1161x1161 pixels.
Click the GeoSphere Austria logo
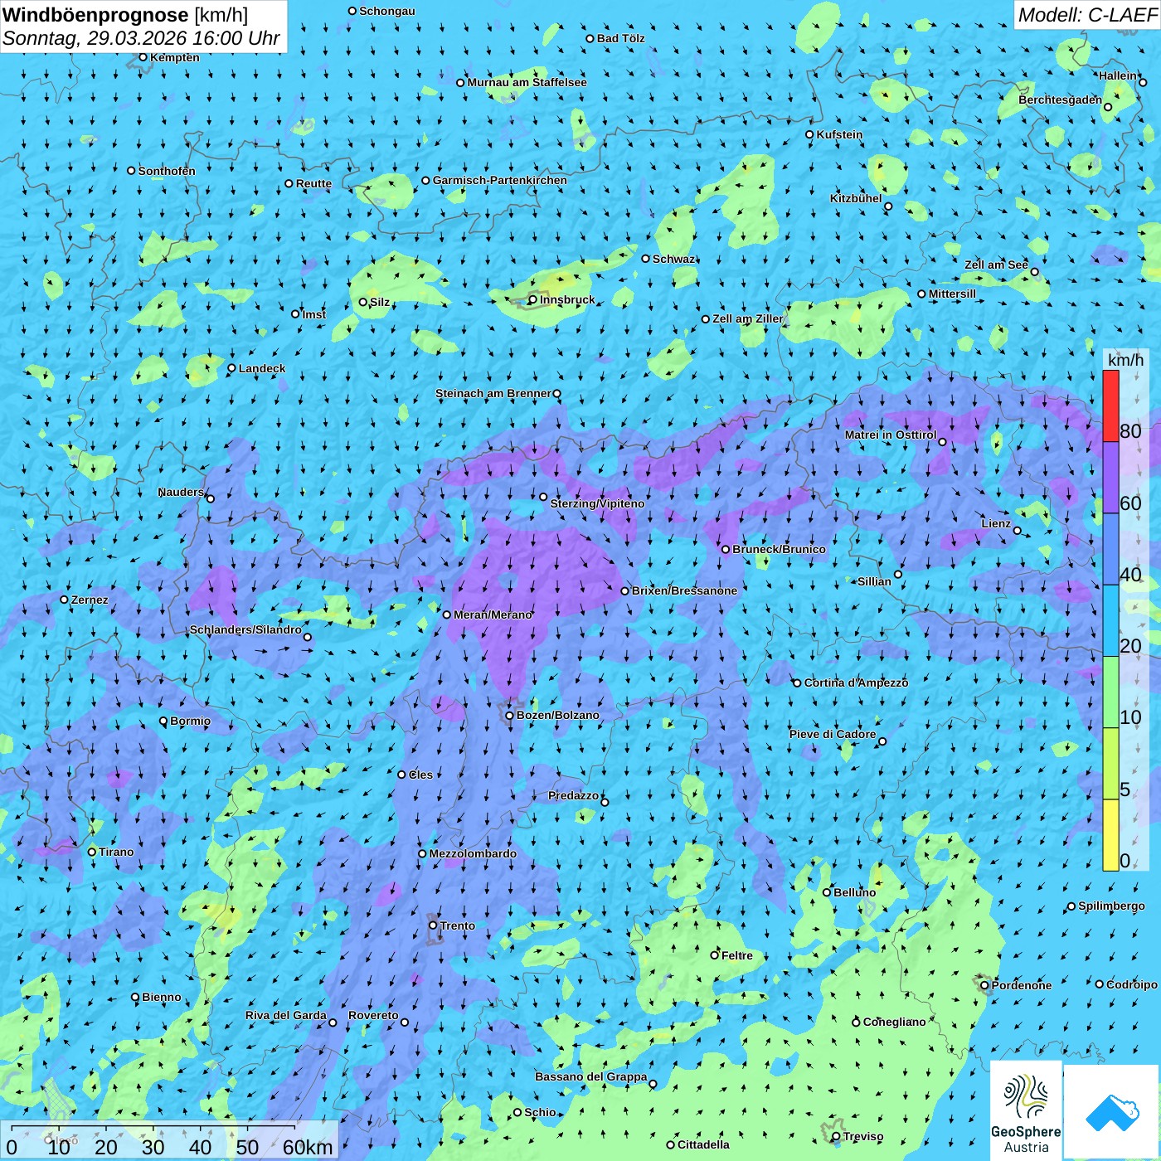tap(1026, 1110)
